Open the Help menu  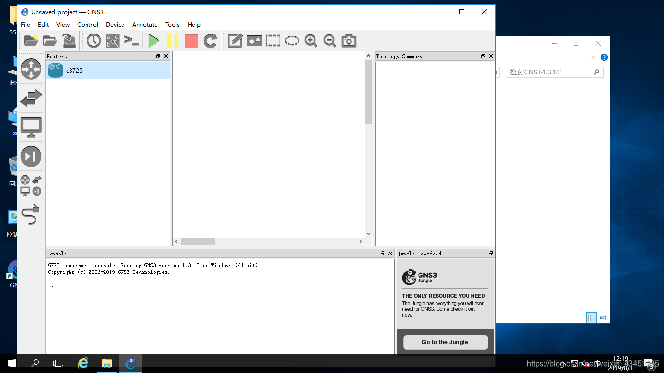pos(194,24)
